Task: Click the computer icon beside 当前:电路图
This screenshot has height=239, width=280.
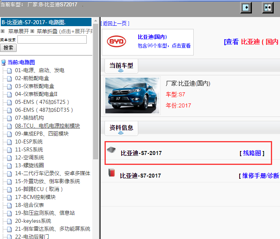Action: (x=4, y=63)
